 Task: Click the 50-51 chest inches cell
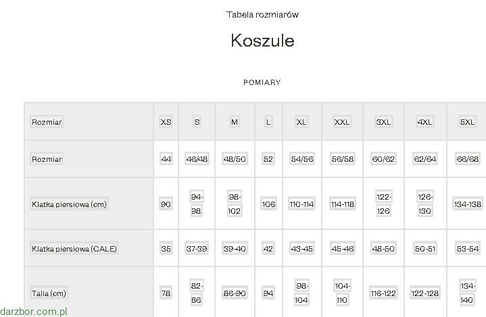424,249
